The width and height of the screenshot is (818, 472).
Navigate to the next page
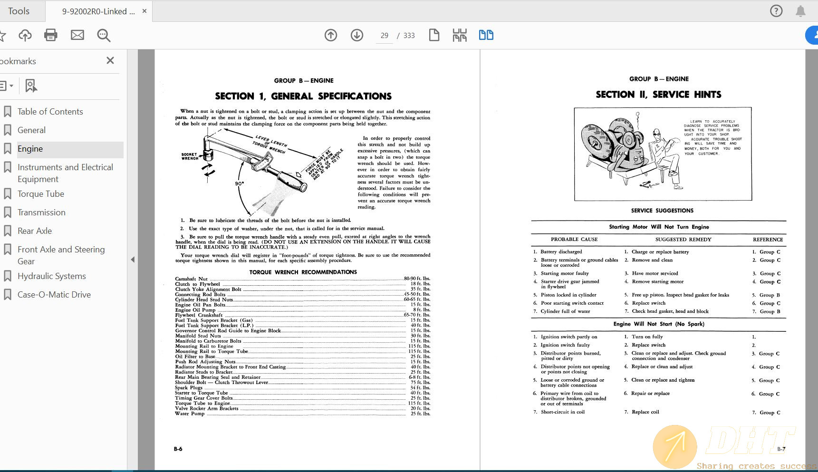[x=356, y=35]
